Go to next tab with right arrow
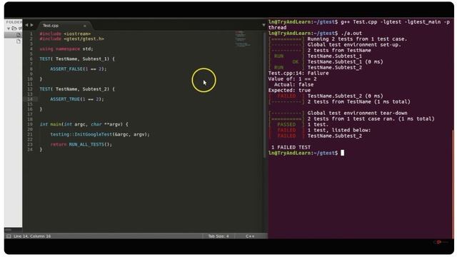 point(31,26)
